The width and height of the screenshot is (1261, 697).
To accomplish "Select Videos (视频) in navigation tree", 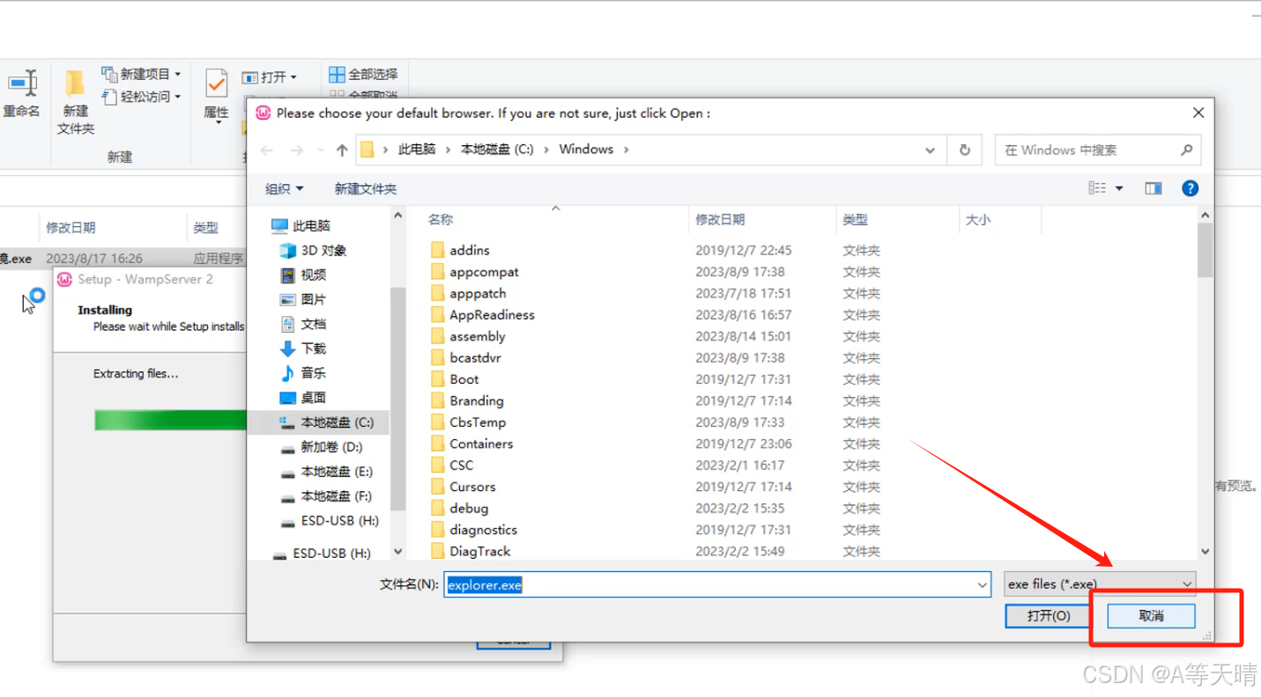I will coord(303,275).
